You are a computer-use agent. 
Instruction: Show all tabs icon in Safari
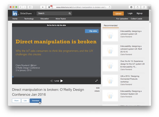pyautogui.click(x=144, y=7)
